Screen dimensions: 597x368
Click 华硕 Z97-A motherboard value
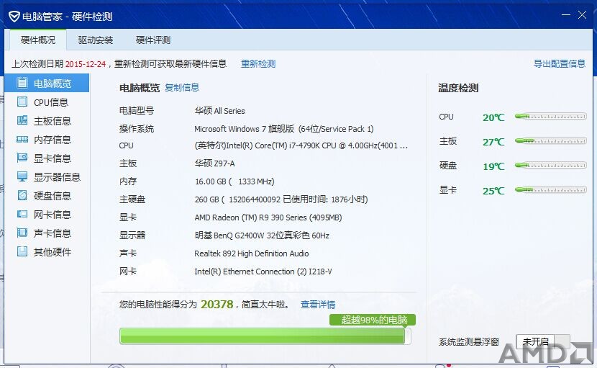click(215, 163)
